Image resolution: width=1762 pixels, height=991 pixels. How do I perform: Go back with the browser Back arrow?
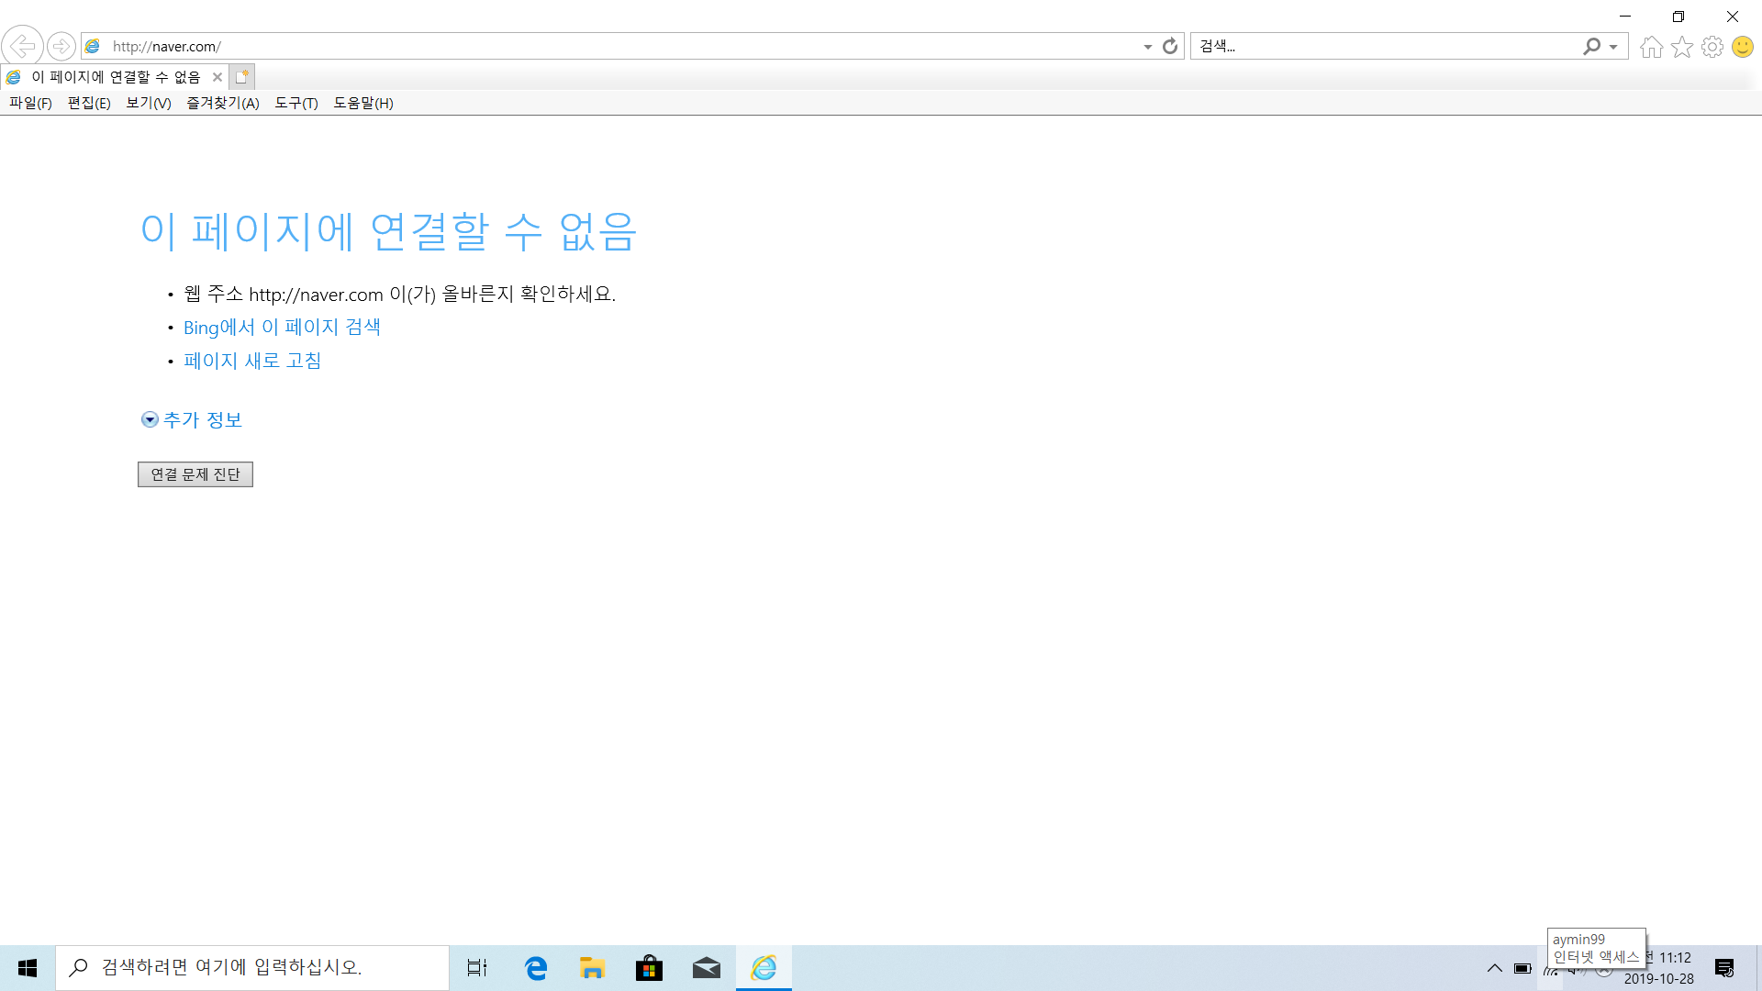coord(22,46)
